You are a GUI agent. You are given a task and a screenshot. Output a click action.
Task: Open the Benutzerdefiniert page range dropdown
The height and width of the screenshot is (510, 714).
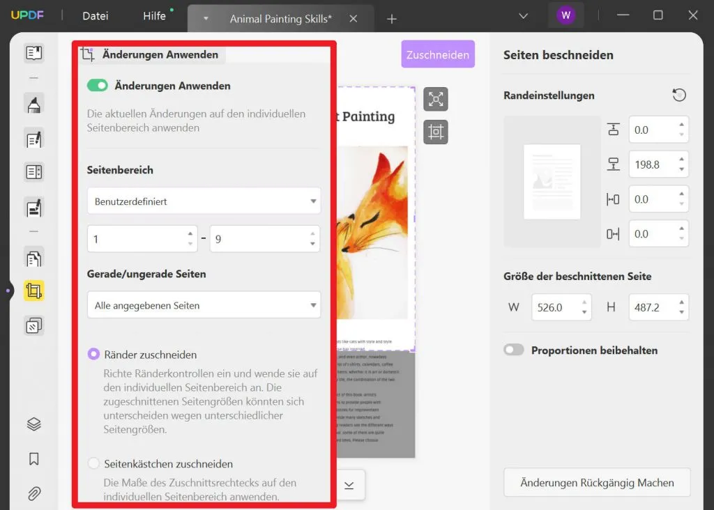[204, 201]
